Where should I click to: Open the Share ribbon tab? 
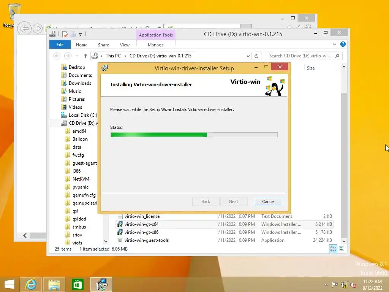tap(103, 45)
